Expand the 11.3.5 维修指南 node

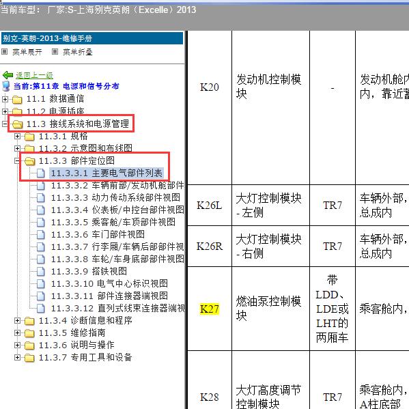click(x=17, y=333)
